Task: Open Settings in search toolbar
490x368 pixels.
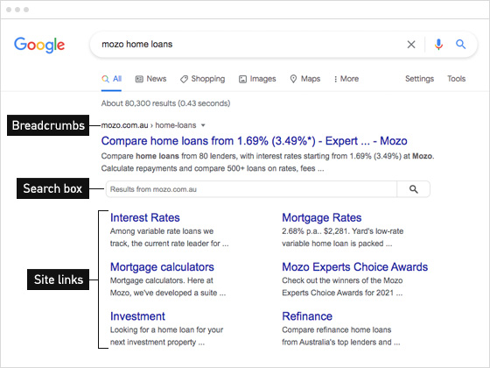Action: tap(419, 79)
